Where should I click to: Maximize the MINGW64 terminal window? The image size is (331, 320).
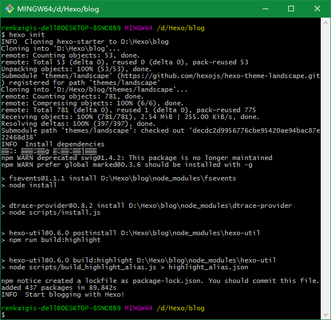(291, 9)
